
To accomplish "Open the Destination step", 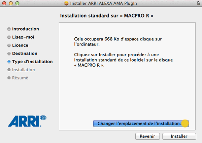I will 25,53.
